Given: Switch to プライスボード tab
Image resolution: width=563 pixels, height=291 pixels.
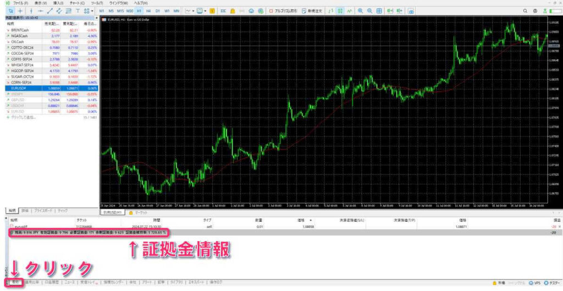Looking at the screenshot, I should point(43,211).
